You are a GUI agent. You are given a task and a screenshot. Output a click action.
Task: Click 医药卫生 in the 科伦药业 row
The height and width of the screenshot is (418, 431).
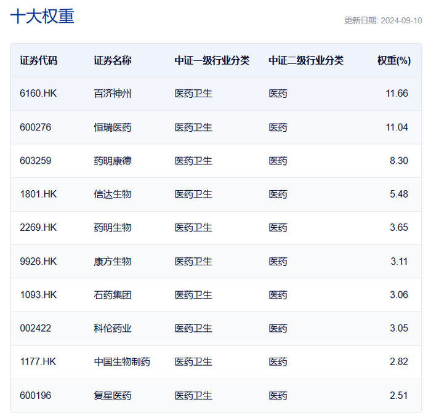coord(193,328)
